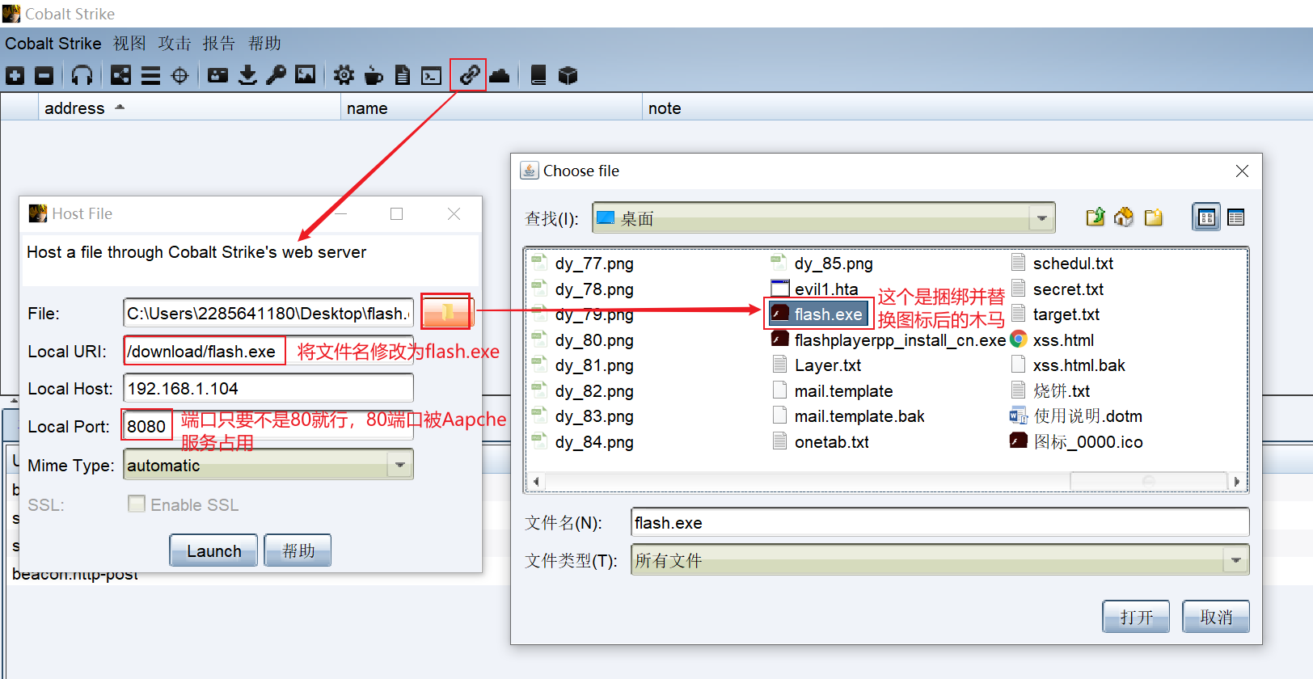Screen dimensions: 1313x679
Task: Switch to session table view icon
Action: click(x=150, y=76)
